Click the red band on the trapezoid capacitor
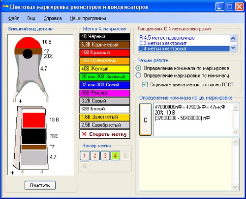246x199 pixels. pos(33,120)
